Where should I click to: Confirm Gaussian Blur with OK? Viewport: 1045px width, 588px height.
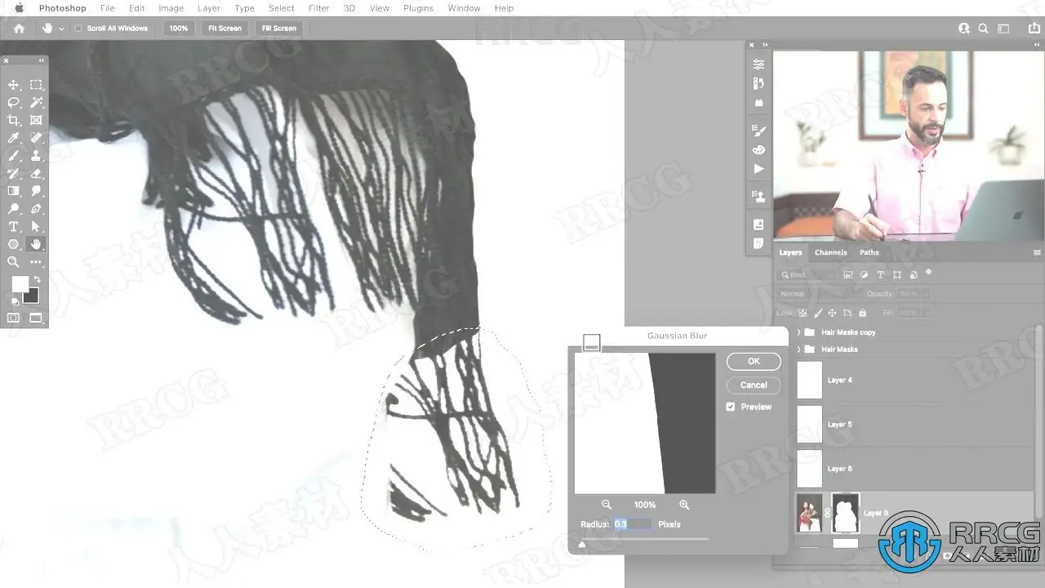(754, 361)
